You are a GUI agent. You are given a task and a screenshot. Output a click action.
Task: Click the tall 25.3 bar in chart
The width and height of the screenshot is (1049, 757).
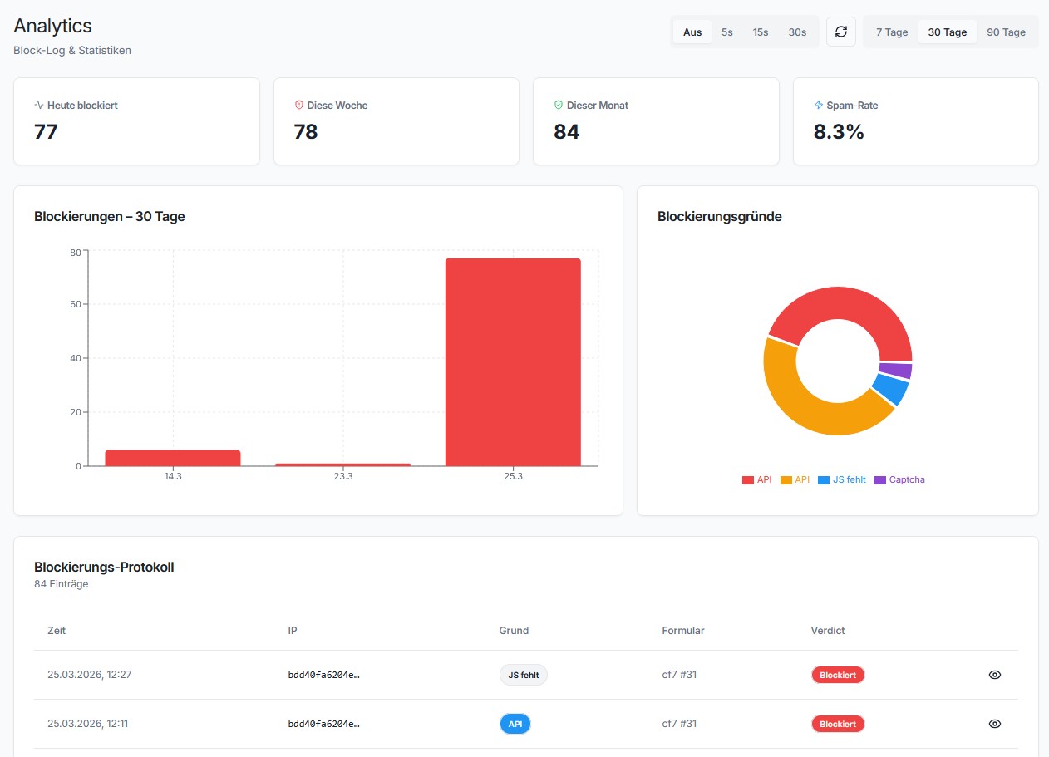(x=513, y=361)
